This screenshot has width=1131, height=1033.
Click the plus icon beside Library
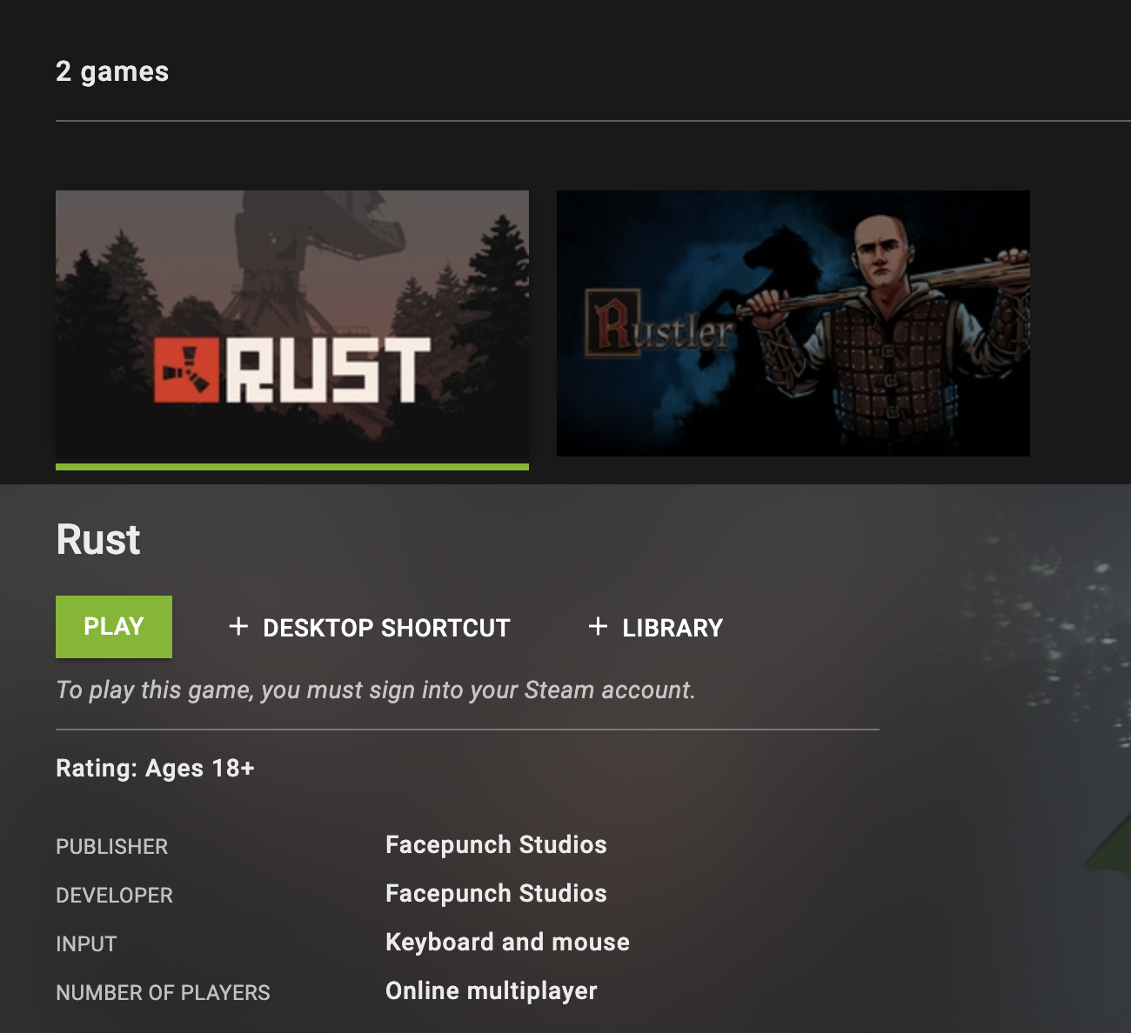tap(598, 626)
